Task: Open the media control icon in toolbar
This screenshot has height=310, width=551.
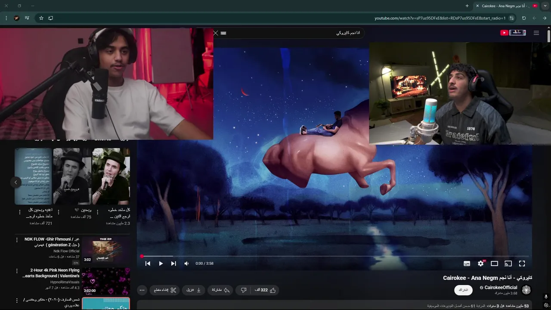Action: pyautogui.click(x=27, y=18)
